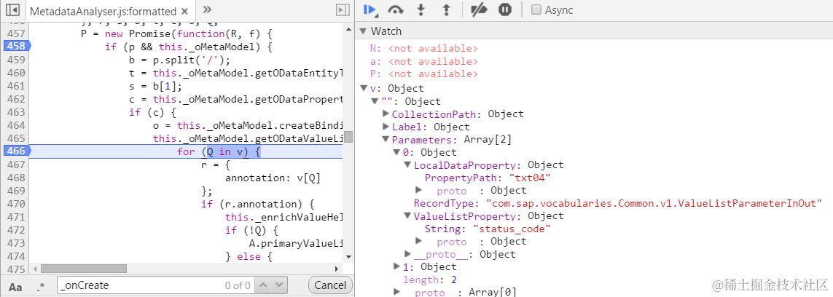Viewport: 833px width, 297px height.
Task: Toggle breakpoint on line 458
Action: click(x=16, y=46)
